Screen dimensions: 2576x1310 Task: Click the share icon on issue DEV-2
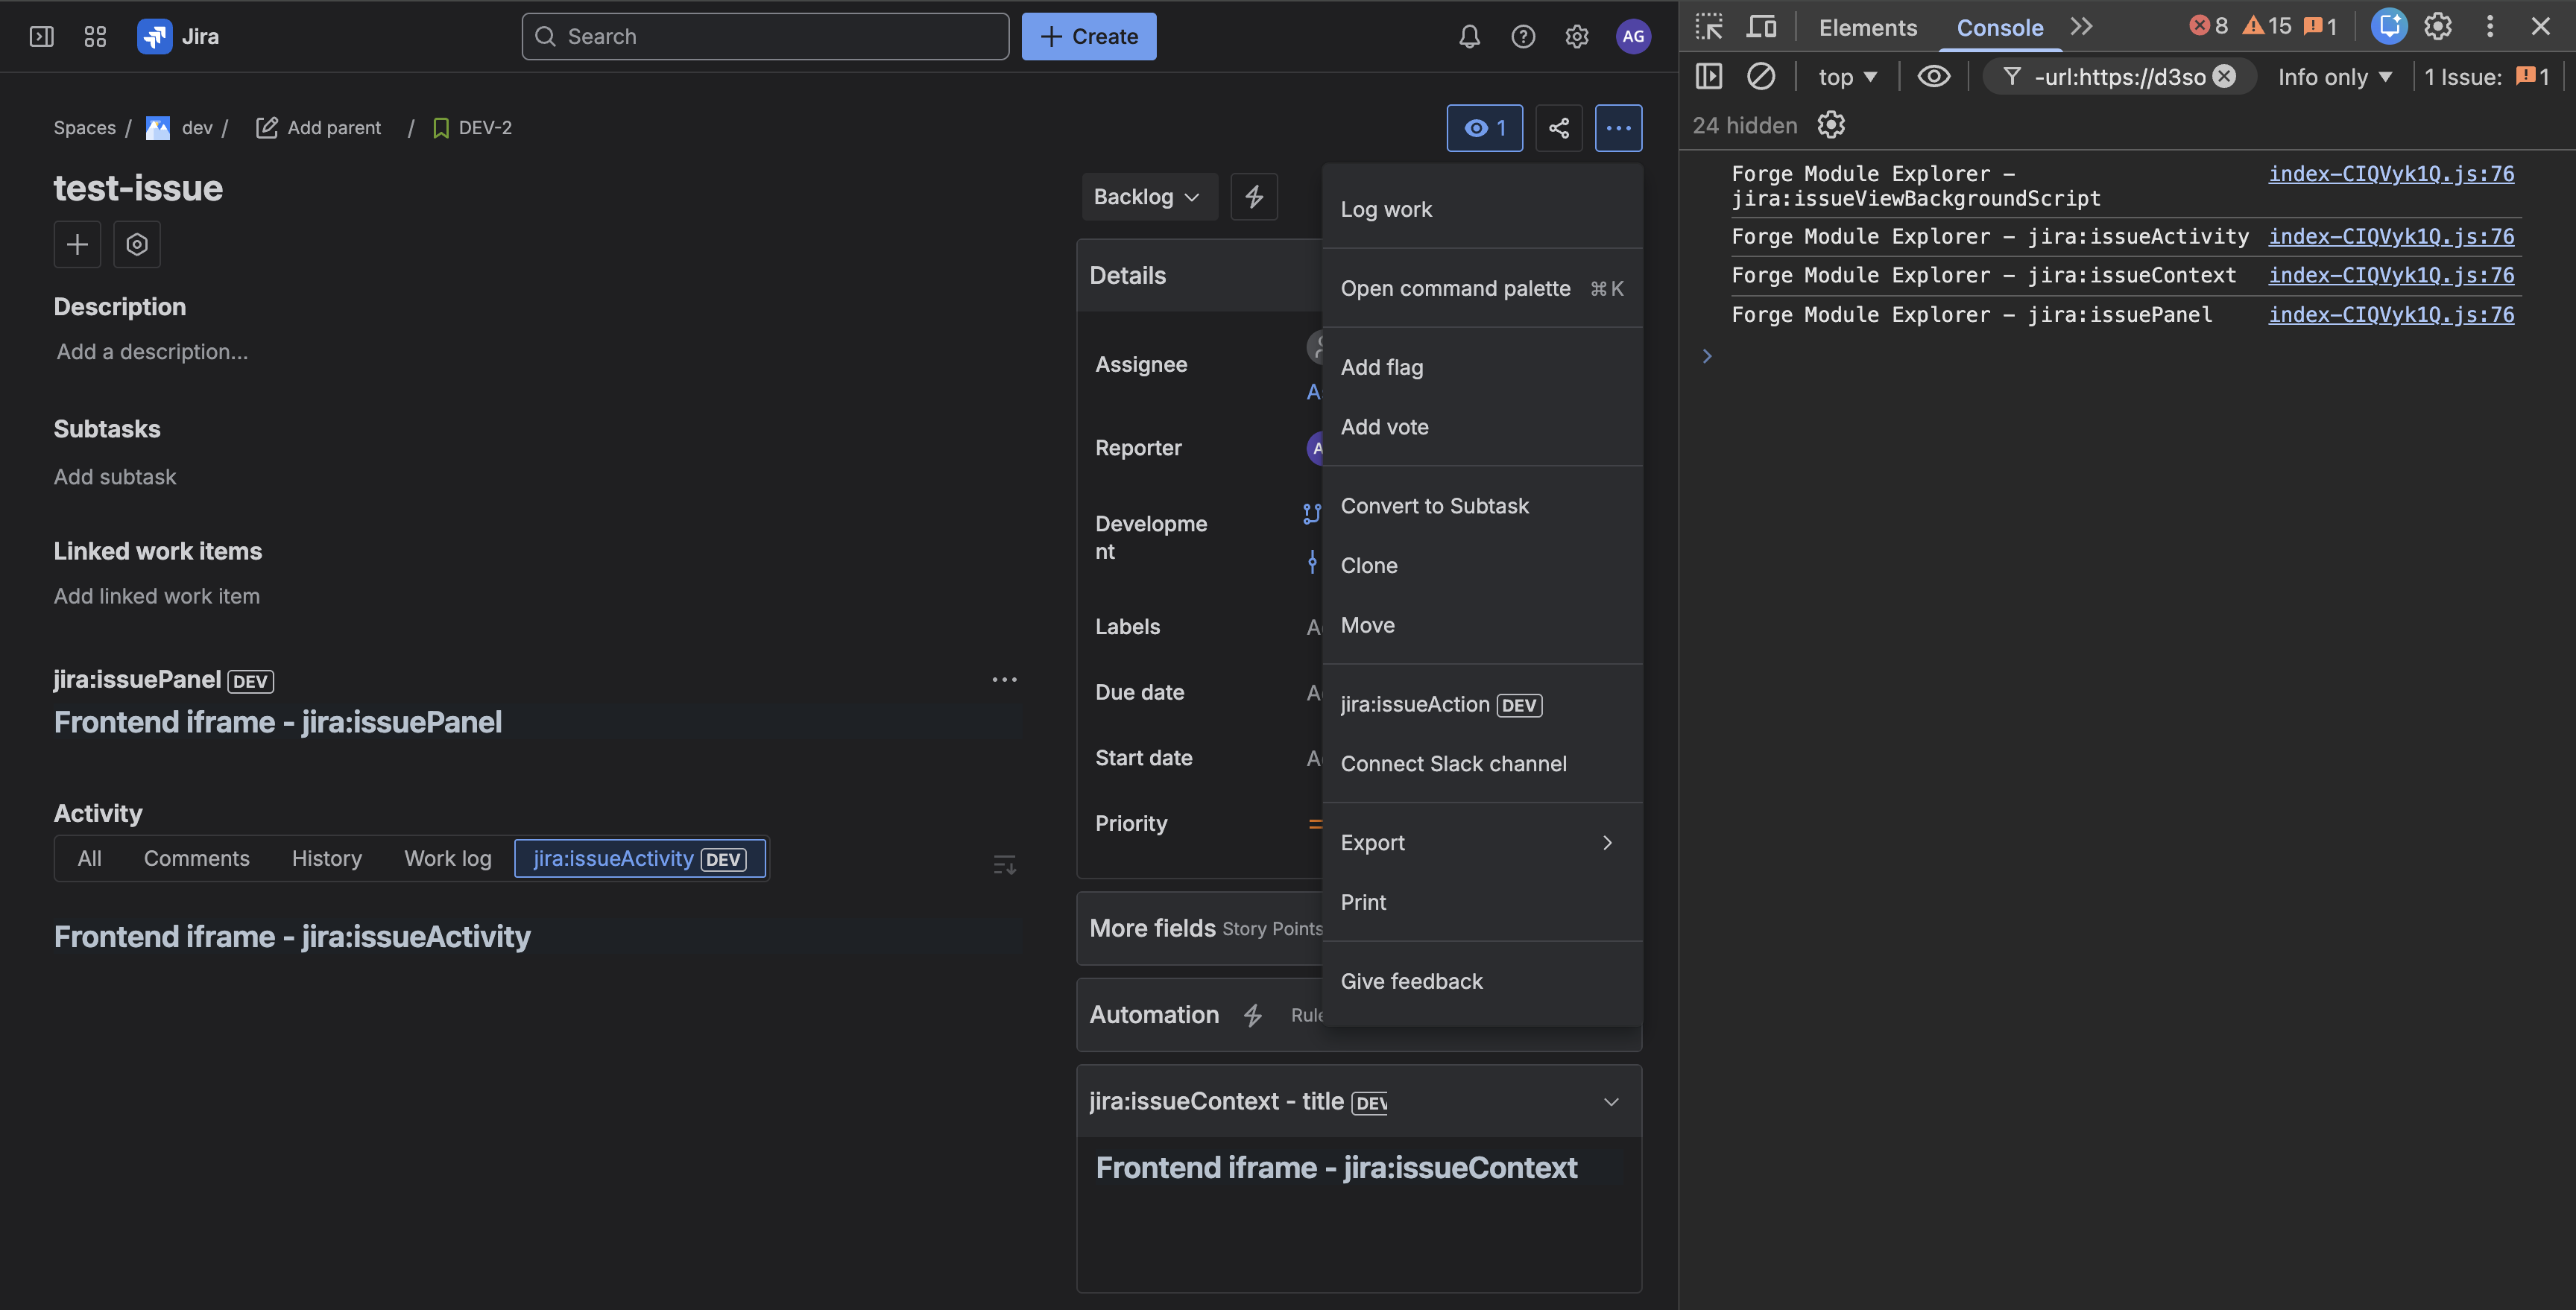click(1559, 128)
